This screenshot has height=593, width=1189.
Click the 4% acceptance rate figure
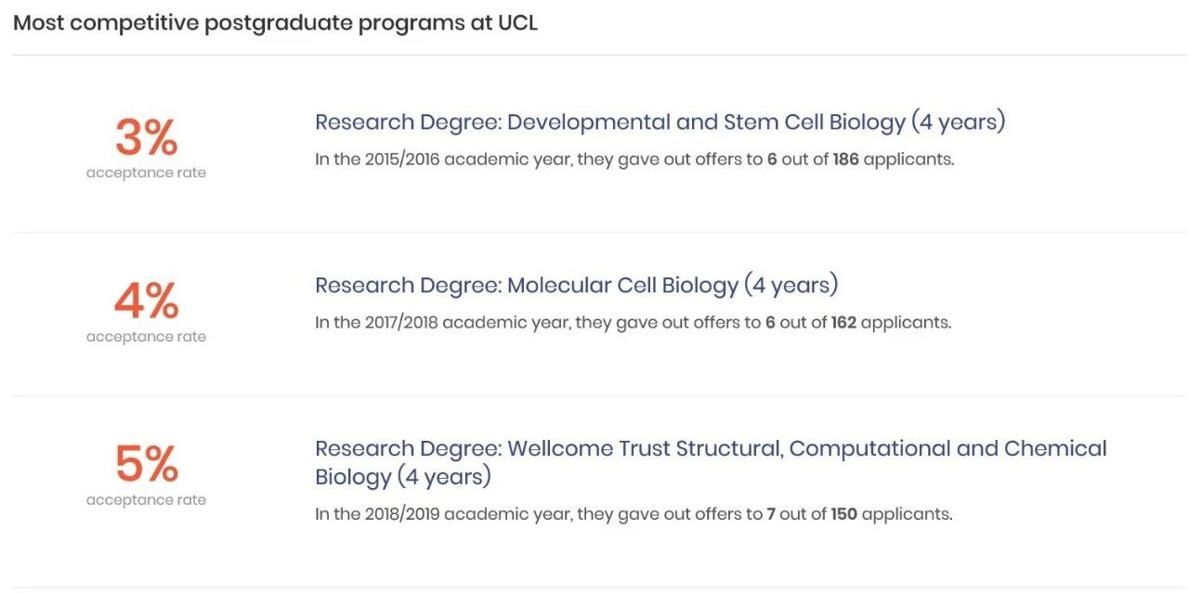tap(146, 302)
